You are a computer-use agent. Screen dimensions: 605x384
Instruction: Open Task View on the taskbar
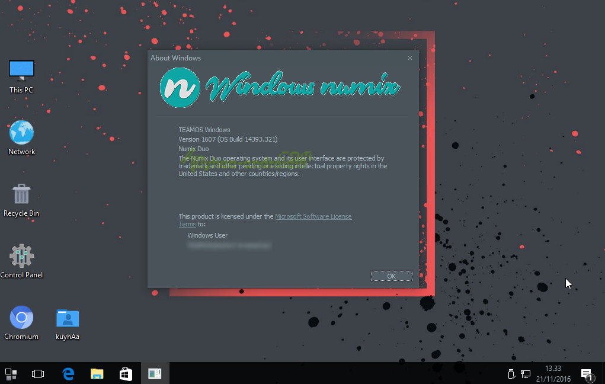(x=38, y=373)
